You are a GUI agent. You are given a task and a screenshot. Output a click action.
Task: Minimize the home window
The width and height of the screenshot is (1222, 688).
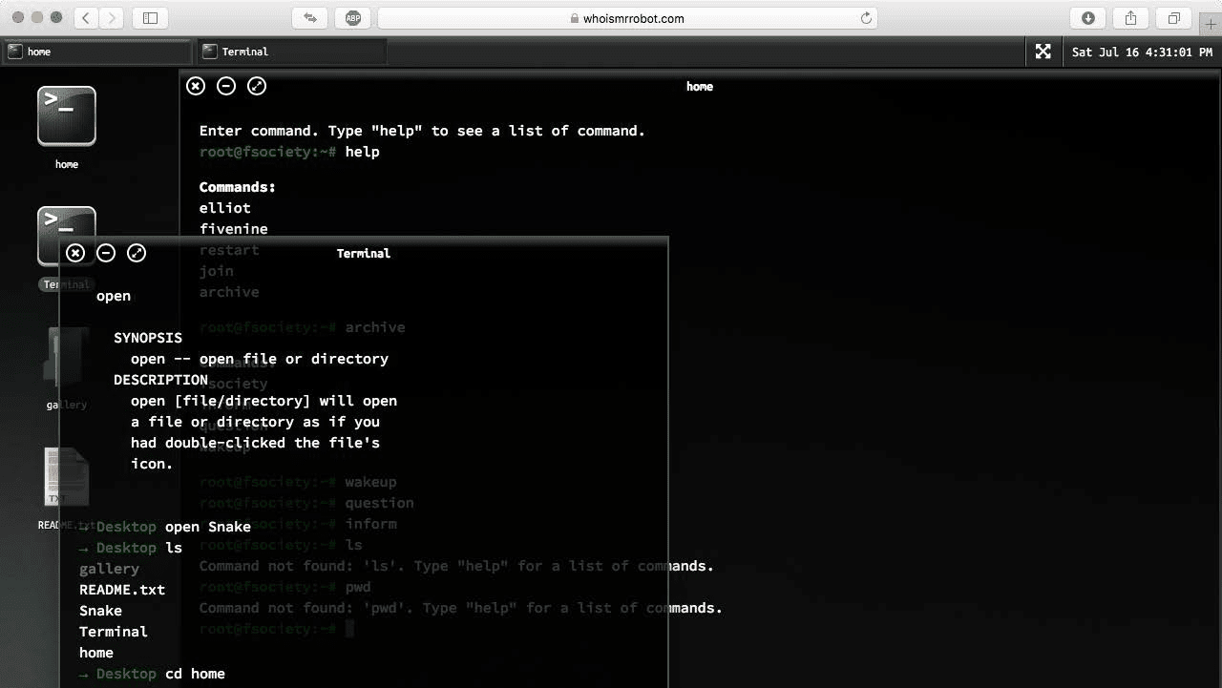coord(226,86)
